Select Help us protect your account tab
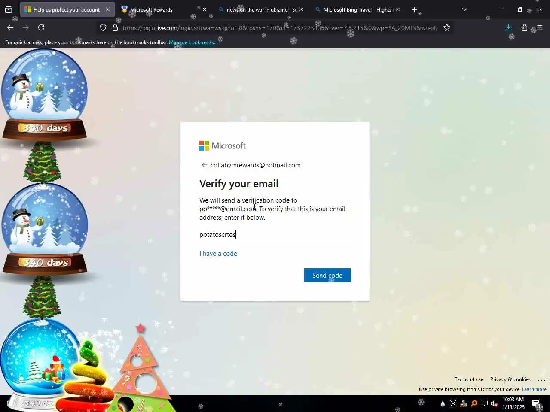 tap(67, 9)
